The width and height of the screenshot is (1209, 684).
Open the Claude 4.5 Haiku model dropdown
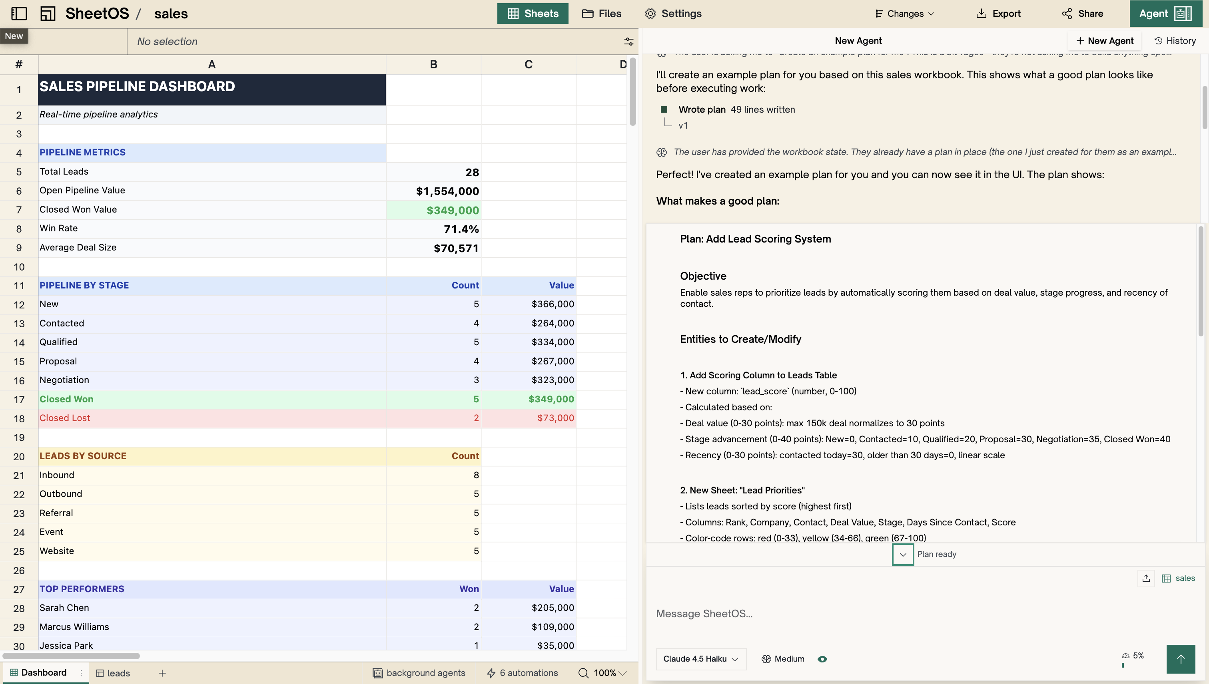point(700,659)
